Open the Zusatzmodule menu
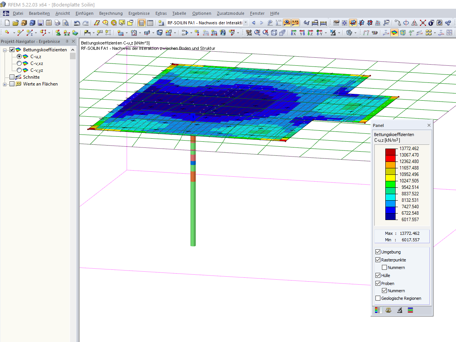This screenshot has width=456, height=342. click(x=231, y=13)
